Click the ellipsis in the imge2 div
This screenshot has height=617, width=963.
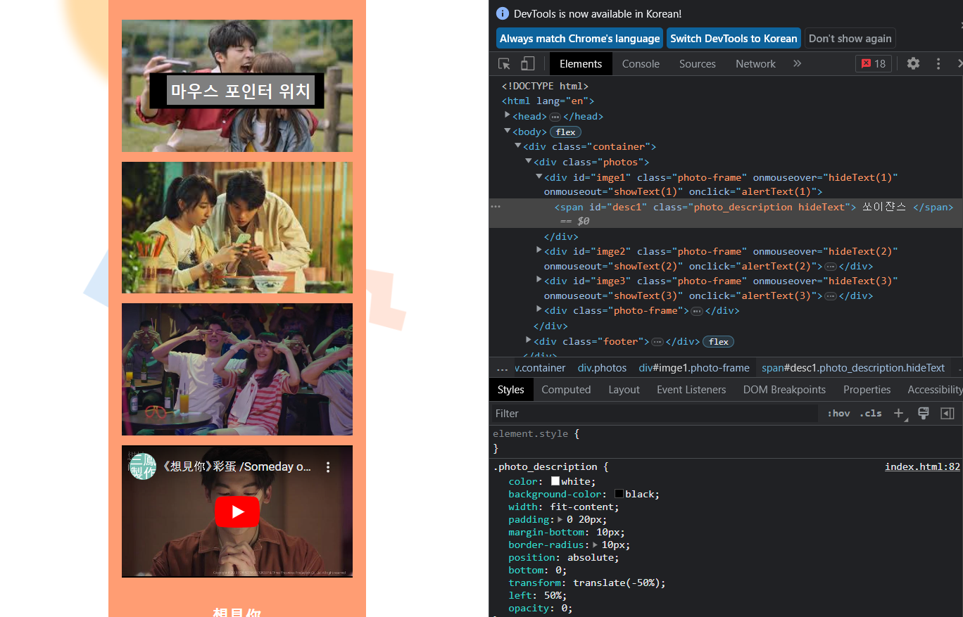(831, 267)
